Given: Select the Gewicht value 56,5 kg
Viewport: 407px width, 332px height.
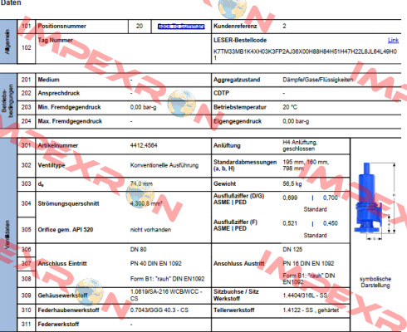Looking at the screenshot, I should (292, 183).
